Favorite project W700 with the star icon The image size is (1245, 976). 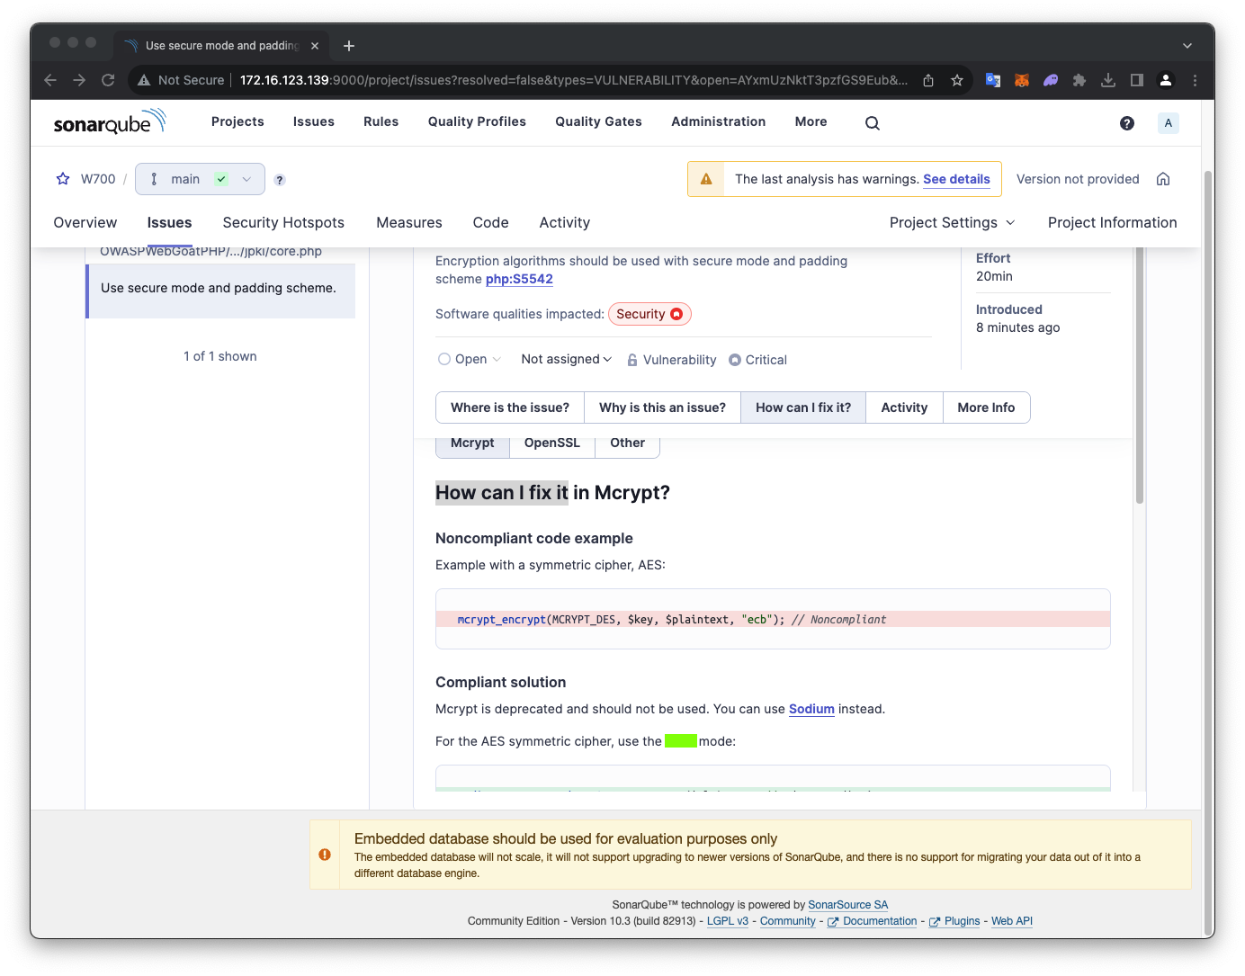pos(63,179)
